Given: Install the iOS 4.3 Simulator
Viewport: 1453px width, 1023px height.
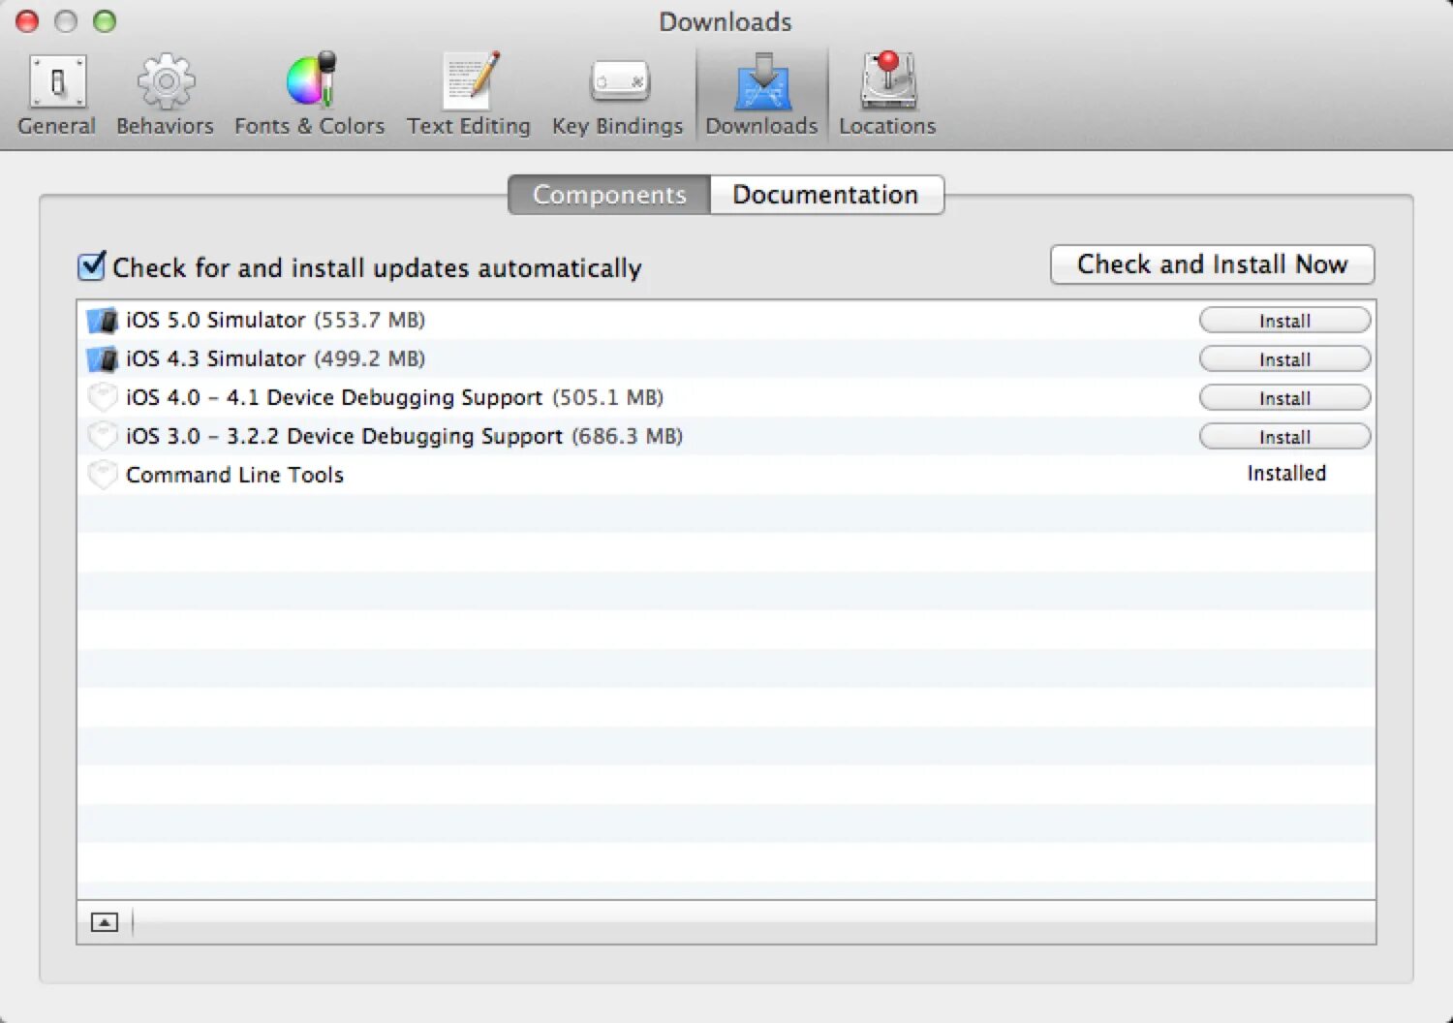Looking at the screenshot, I should coord(1284,359).
